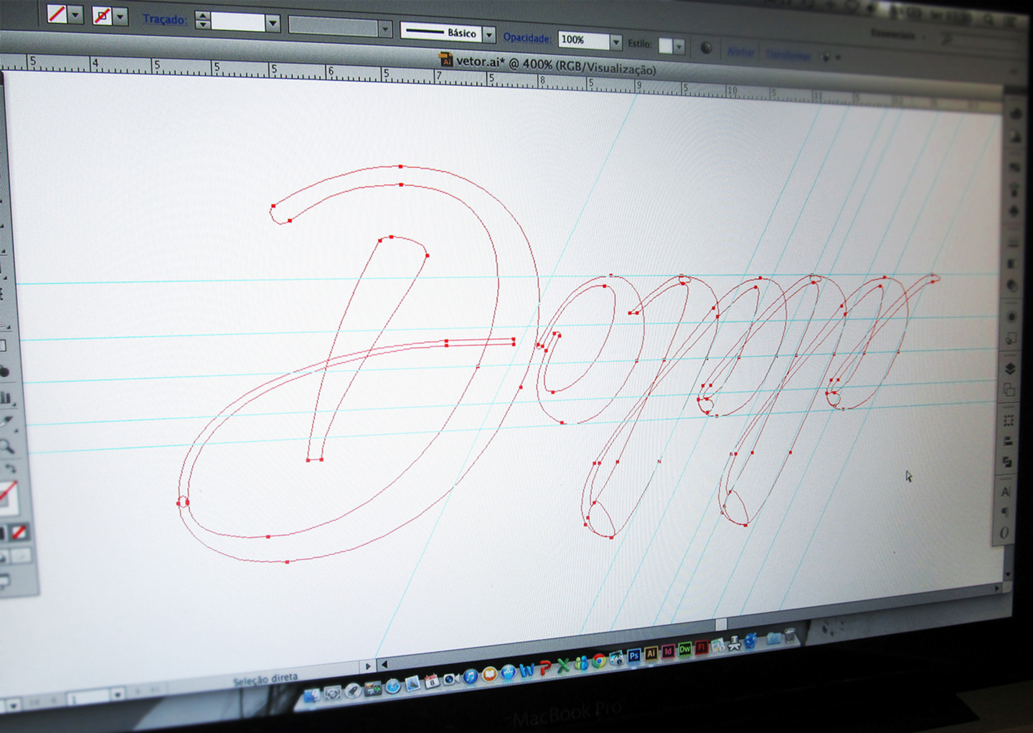Click the Transformar link in control bar
The width and height of the screenshot is (1033, 733).
coord(788,55)
